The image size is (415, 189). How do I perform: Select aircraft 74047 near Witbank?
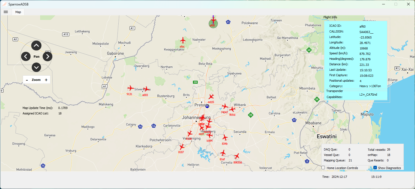point(225,107)
